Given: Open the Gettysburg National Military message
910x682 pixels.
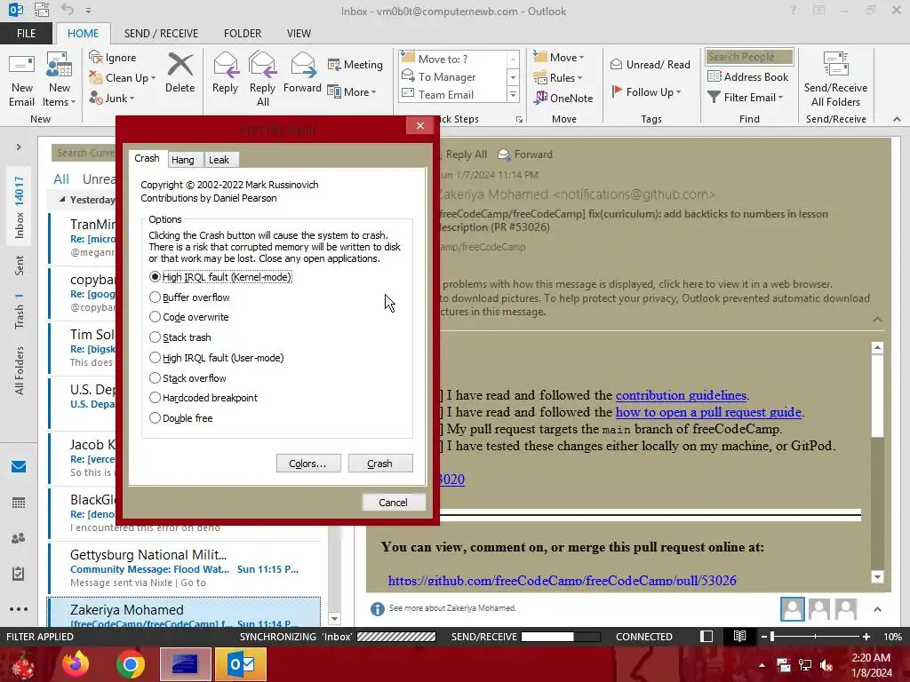Looking at the screenshot, I should click(x=185, y=567).
